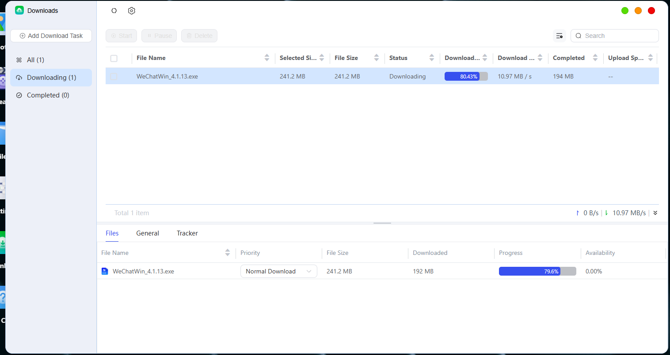Switch to the General tab
This screenshot has width=670, height=355.
pos(148,233)
